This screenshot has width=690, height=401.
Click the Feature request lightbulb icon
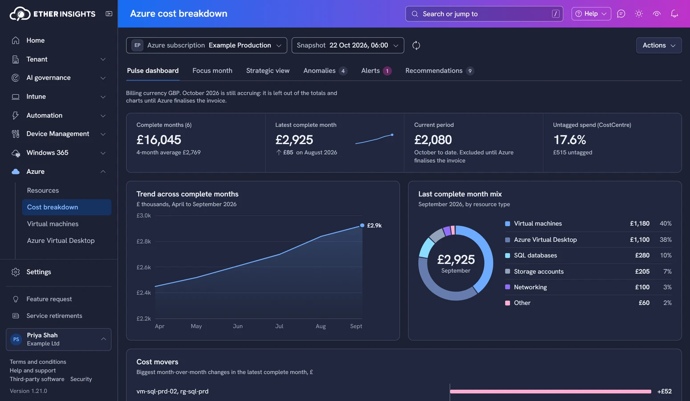coord(16,299)
